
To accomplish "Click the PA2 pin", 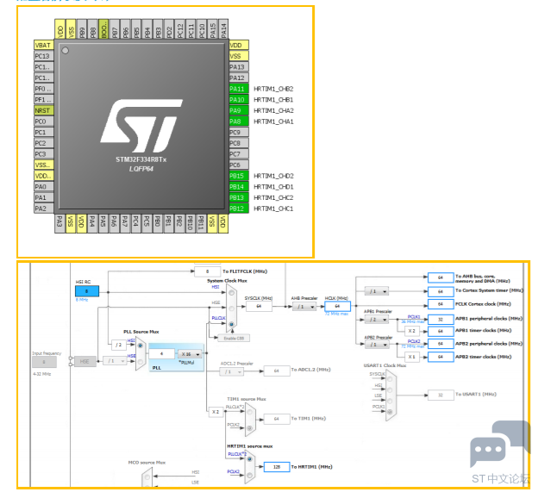I will pyautogui.click(x=44, y=209).
